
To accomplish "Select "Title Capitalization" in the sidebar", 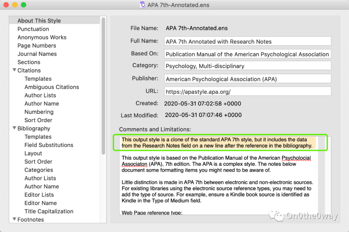I will point(49,211).
